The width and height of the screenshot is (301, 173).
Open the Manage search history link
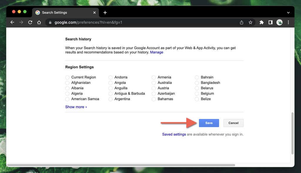(x=156, y=52)
